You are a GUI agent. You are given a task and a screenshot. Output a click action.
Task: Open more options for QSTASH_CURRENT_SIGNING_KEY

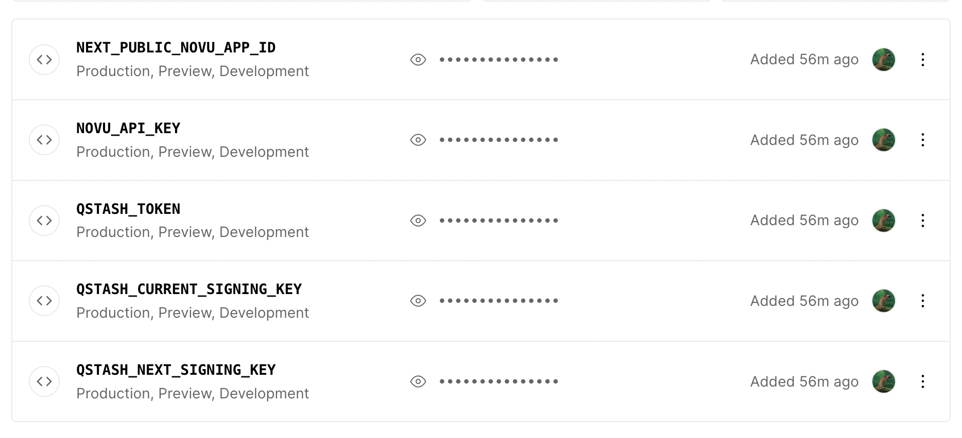(923, 301)
